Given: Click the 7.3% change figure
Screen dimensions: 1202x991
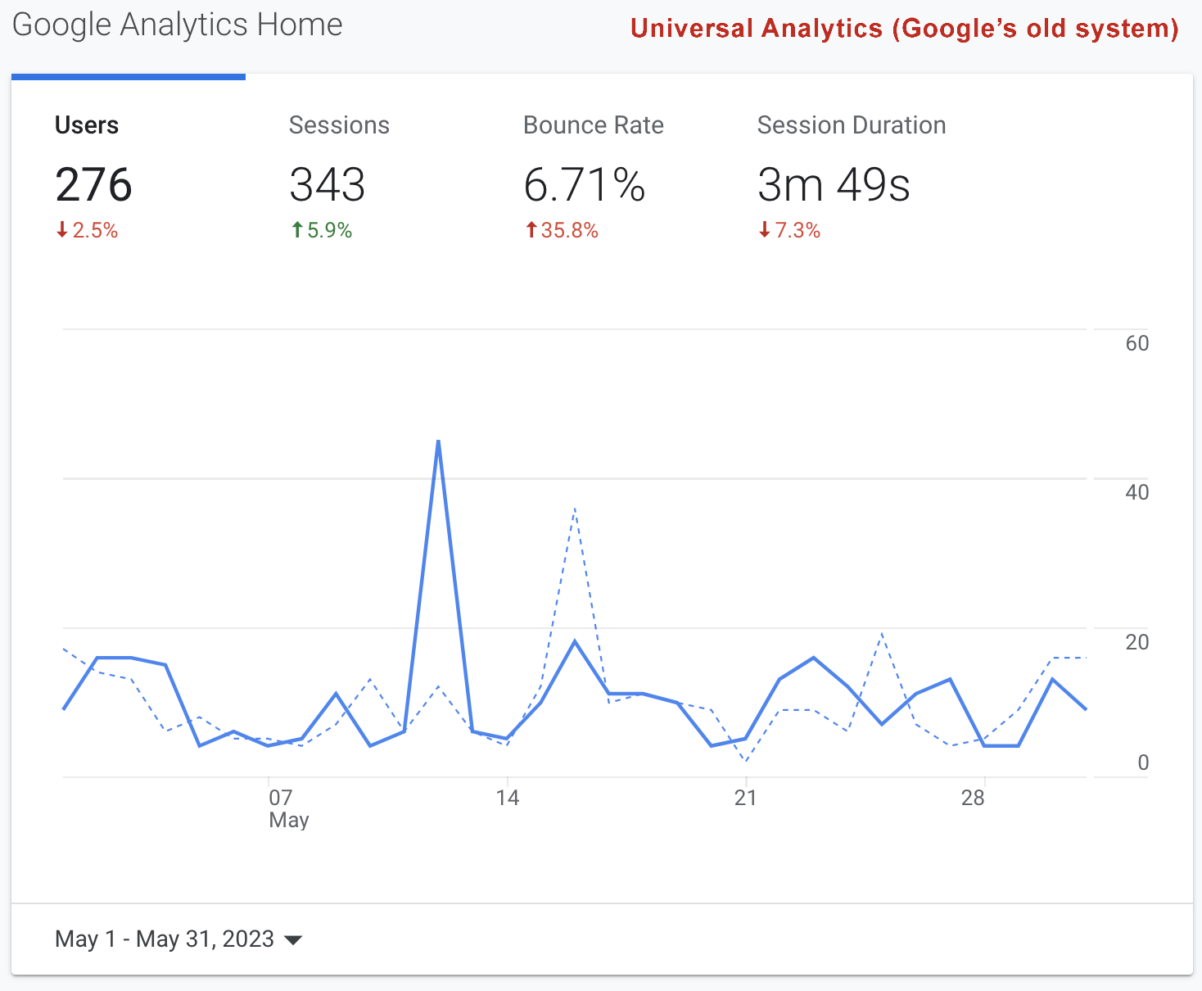Looking at the screenshot, I should pos(798,231).
